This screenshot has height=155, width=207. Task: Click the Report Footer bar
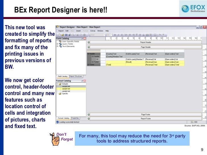click(146, 119)
